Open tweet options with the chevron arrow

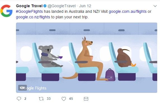(155, 6)
